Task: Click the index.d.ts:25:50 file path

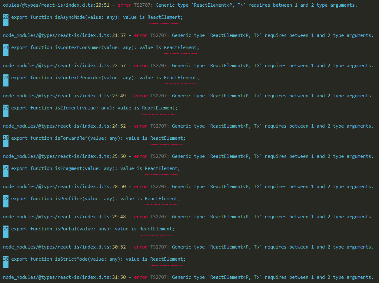Action: (64, 156)
